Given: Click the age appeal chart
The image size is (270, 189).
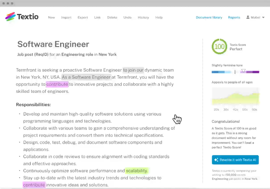Looking at the screenshot, I should tap(235, 97).
